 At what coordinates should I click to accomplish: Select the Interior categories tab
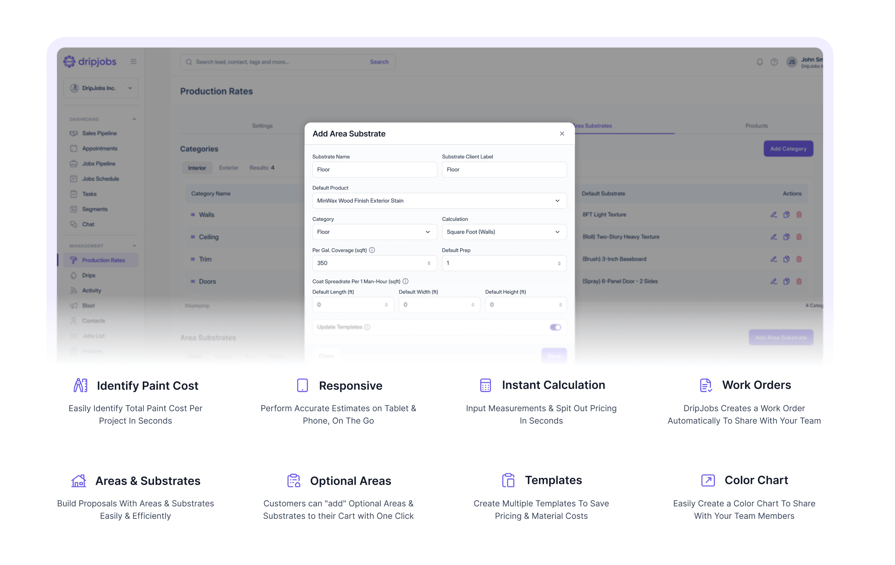pyautogui.click(x=197, y=168)
